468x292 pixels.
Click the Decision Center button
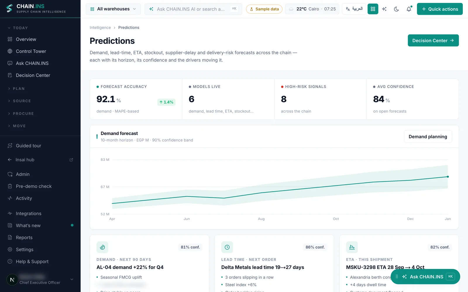(x=433, y=41)
